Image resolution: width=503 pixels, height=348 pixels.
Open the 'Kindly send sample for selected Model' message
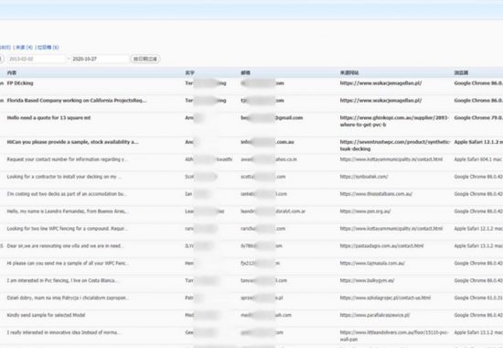(x=47, y=316)
